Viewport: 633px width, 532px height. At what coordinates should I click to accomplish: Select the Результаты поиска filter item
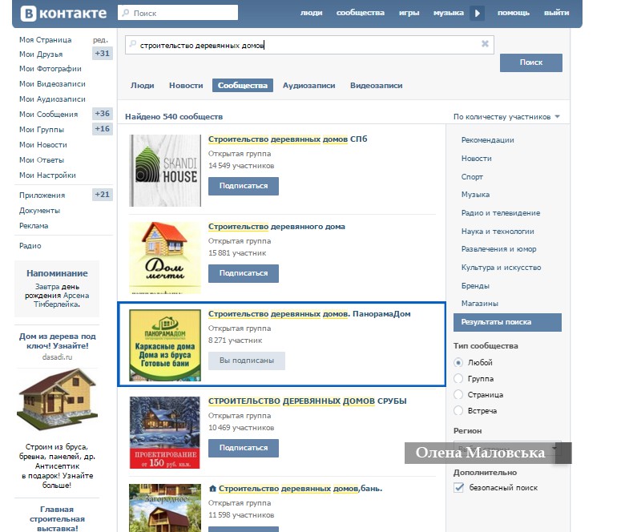507,322
